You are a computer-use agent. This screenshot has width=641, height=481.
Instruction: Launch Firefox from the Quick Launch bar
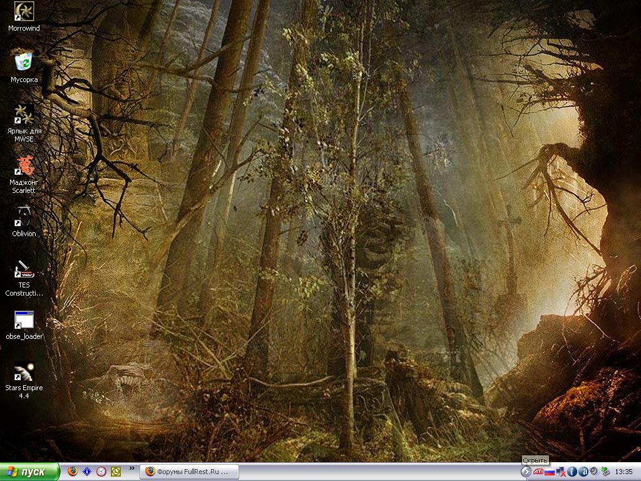pos(73,472)
